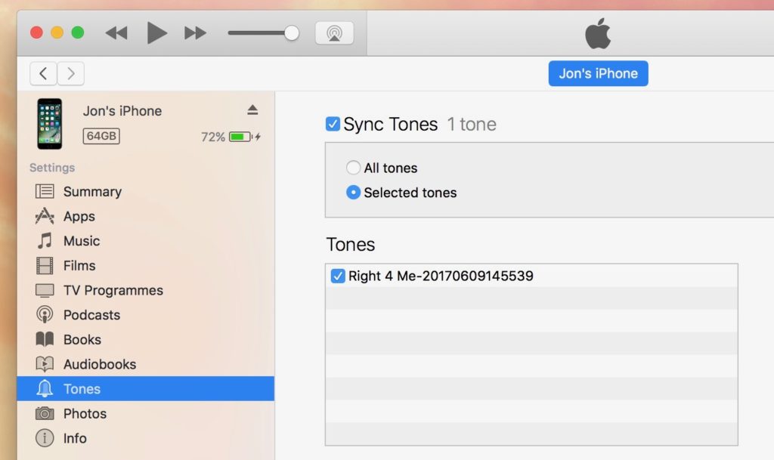The width and height of the screenshot is (774, 460).
Task: Uncheck the Right 4 Me tone
Action: [339, 276]
